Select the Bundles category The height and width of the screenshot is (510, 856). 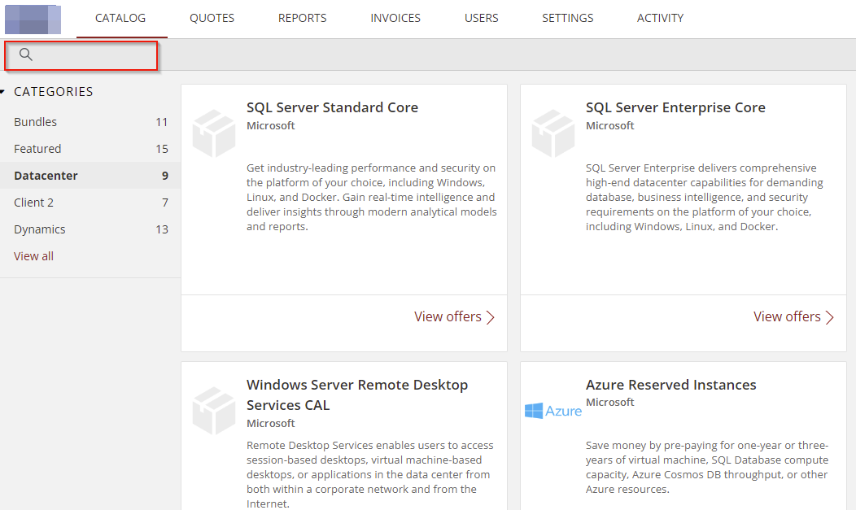90,122
